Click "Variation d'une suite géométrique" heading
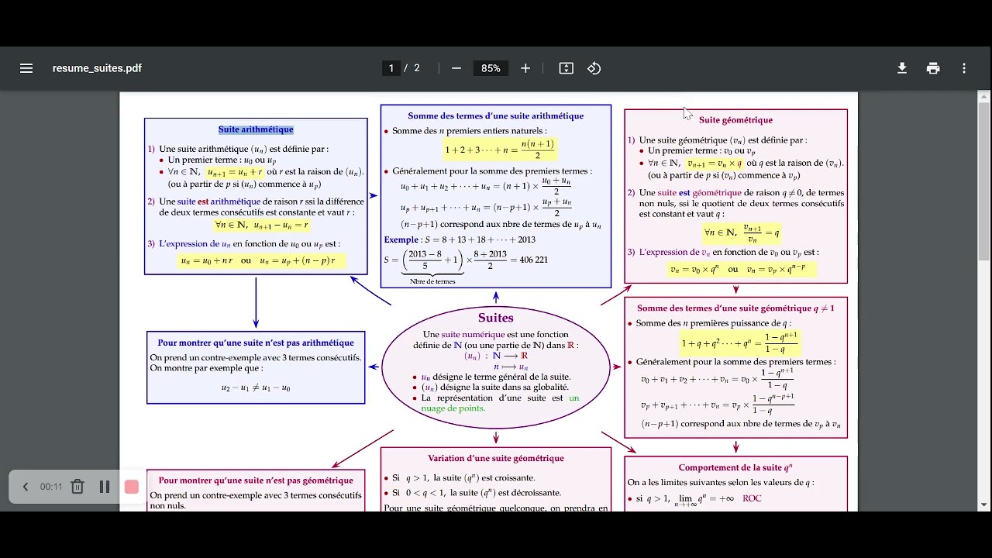992x558 pixels. [496, 458]
